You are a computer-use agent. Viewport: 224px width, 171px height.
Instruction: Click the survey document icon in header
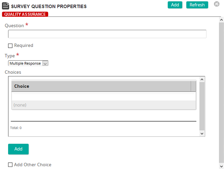[6, 6]
